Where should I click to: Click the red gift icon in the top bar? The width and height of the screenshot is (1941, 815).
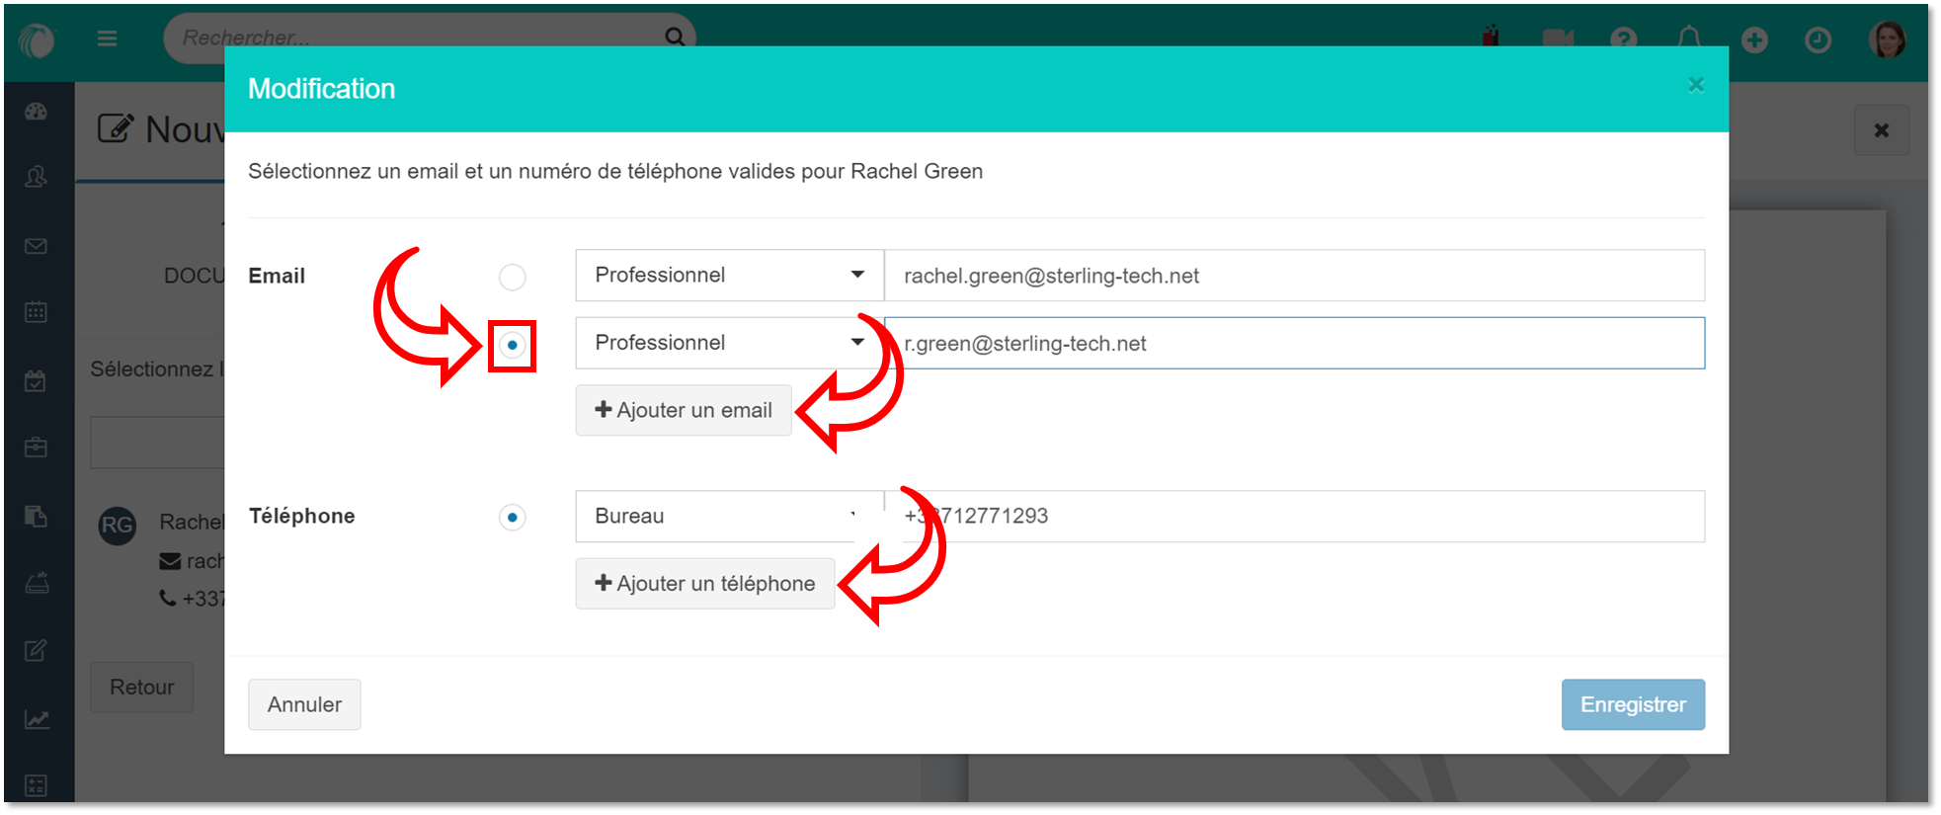coord(1491,37)
